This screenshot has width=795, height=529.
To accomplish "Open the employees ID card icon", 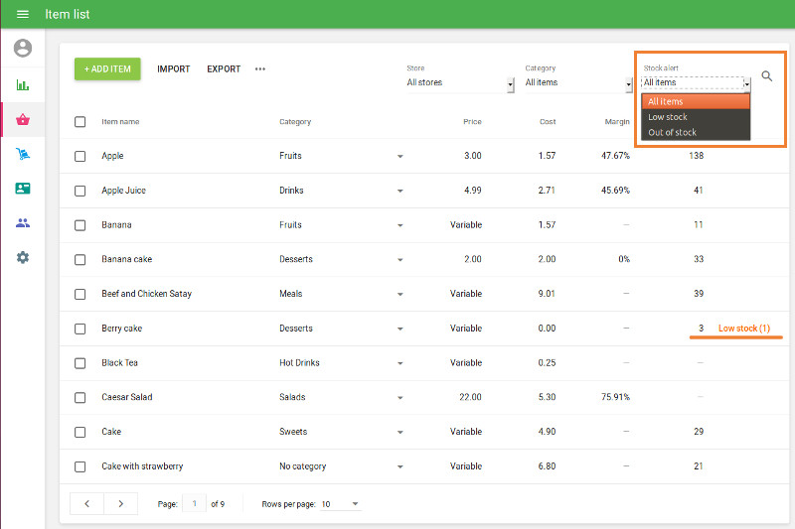I will [23, 189].
